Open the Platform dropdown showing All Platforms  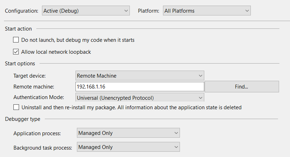tap(207, 11)
